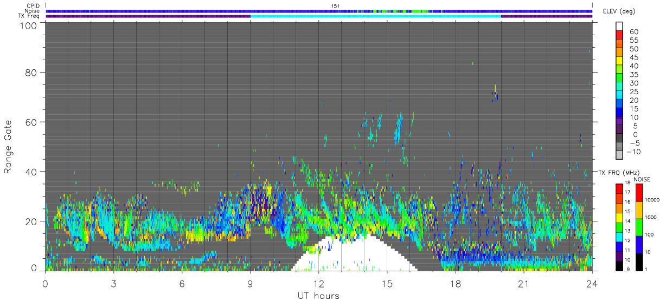Viewport: 666px width, 307px height.
Task: Click the ELEV scale value "30"
Action: [633, 83]
